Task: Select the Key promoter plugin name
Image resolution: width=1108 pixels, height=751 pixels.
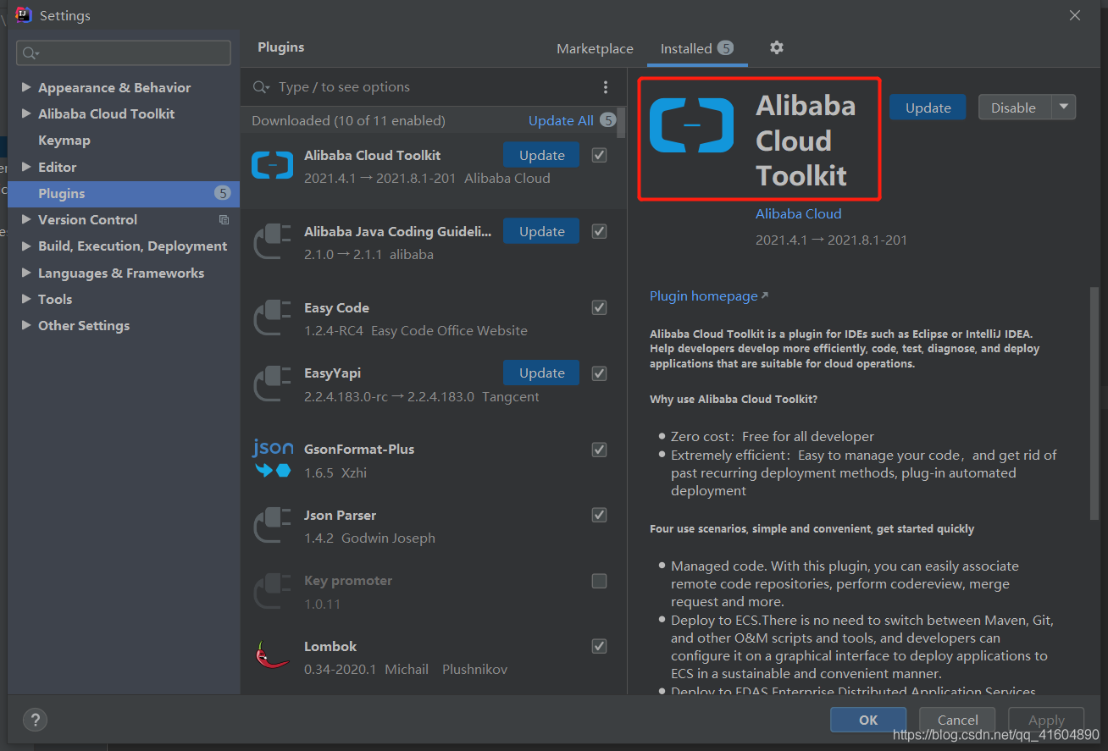Action: [348, 581]
